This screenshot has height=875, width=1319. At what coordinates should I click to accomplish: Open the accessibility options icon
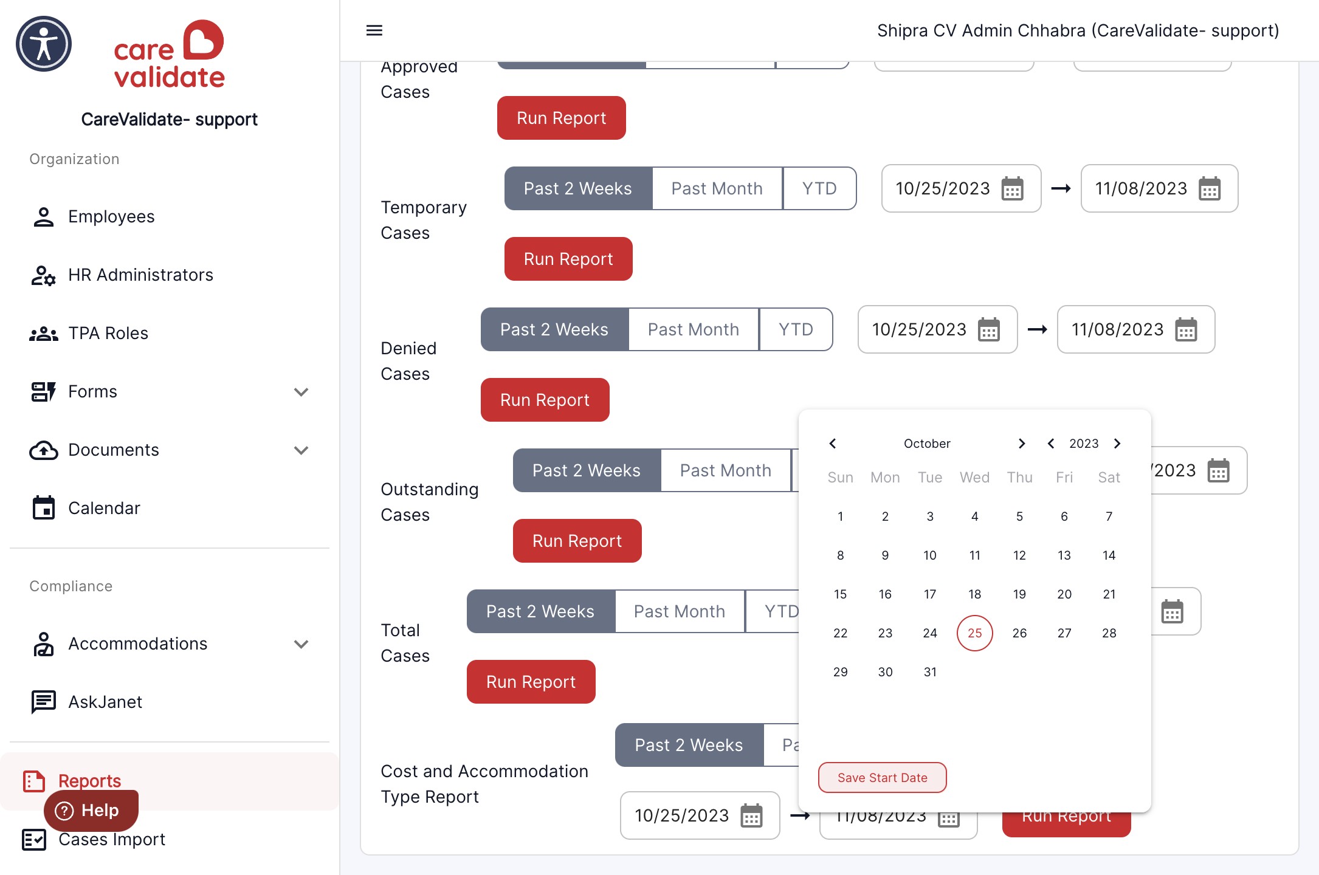point(44,44)
